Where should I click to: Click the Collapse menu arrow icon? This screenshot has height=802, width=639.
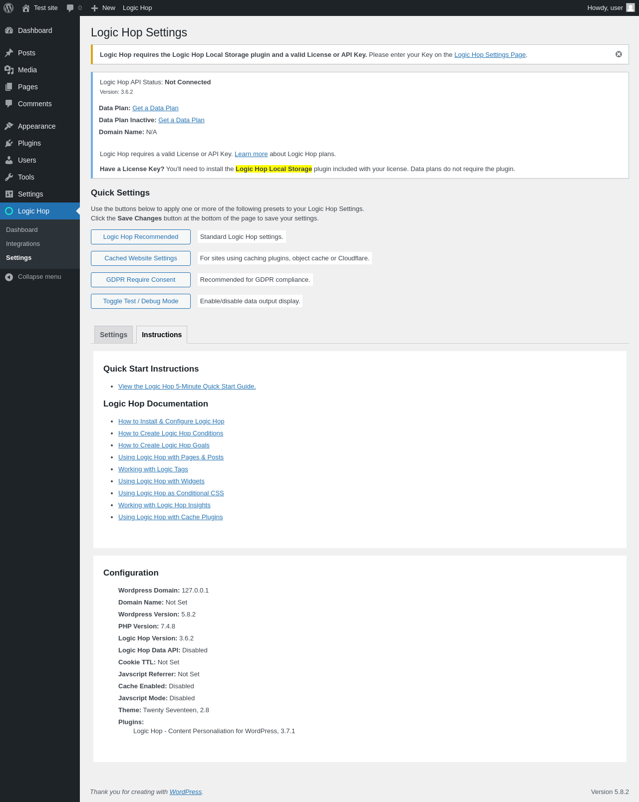click(9, 277)
